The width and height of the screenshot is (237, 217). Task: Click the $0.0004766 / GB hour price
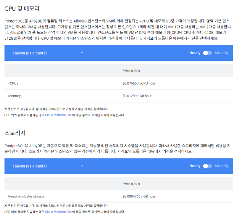(x=139, y=196)
